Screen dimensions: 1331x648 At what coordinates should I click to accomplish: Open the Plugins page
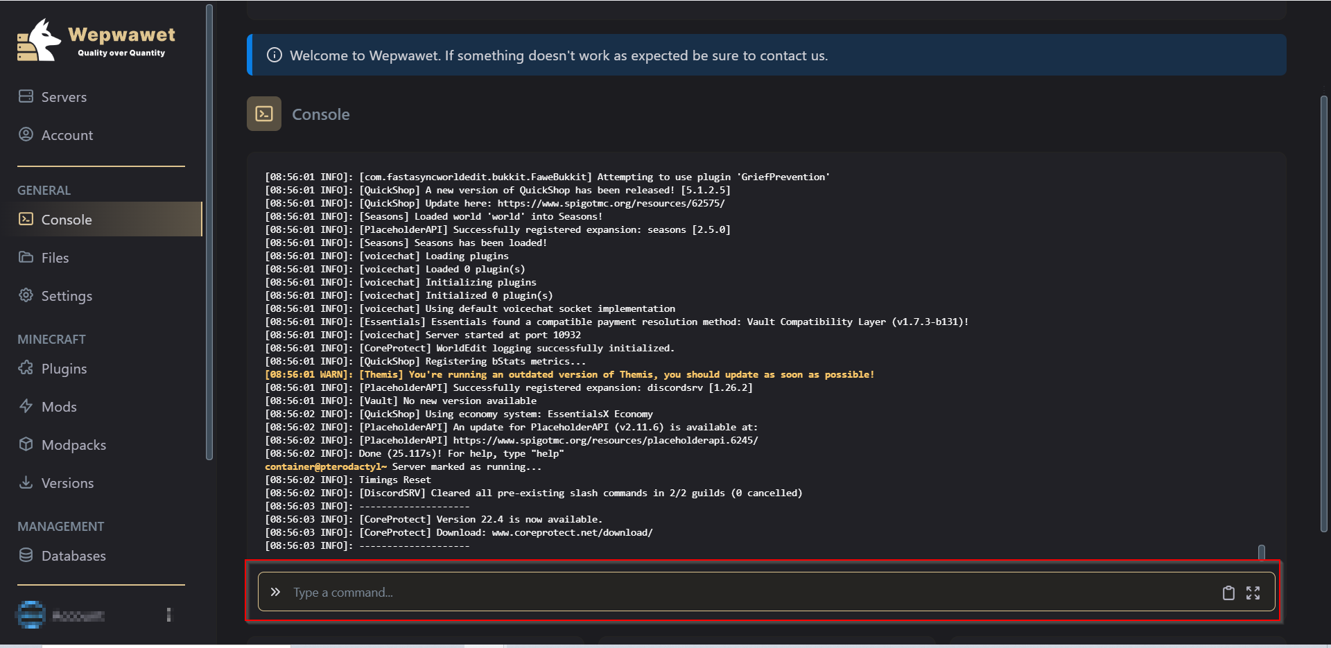[x=64, y=369]
